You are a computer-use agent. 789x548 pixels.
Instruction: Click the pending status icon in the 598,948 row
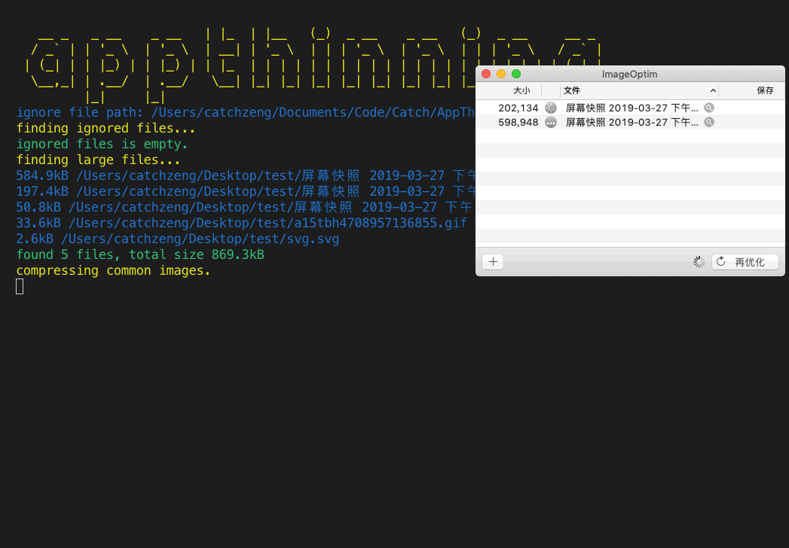coord(551,122)
